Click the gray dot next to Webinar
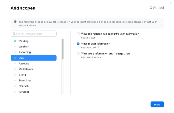 (15, 47)
